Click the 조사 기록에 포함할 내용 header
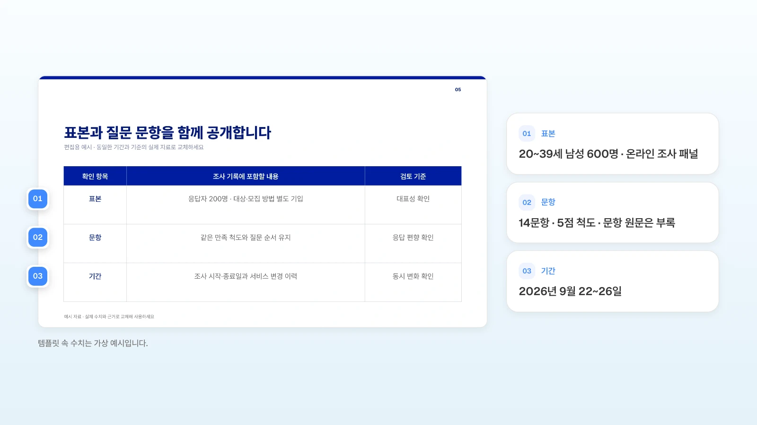Screen dimensions: 757x425 click(246, 176)
